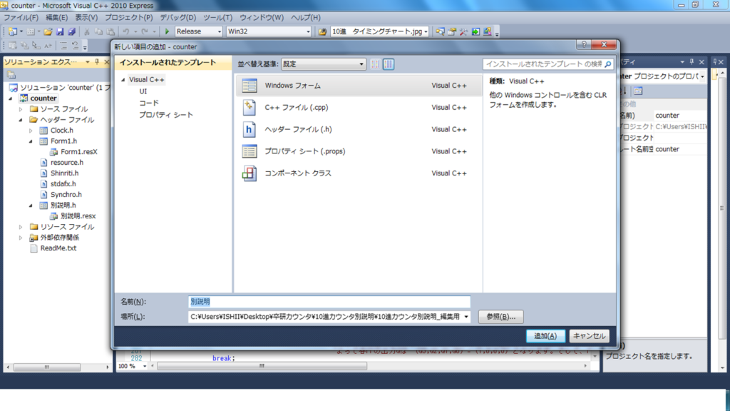Select the Windows フォーム template
The image size is (730, 411).
pos(359,86)
